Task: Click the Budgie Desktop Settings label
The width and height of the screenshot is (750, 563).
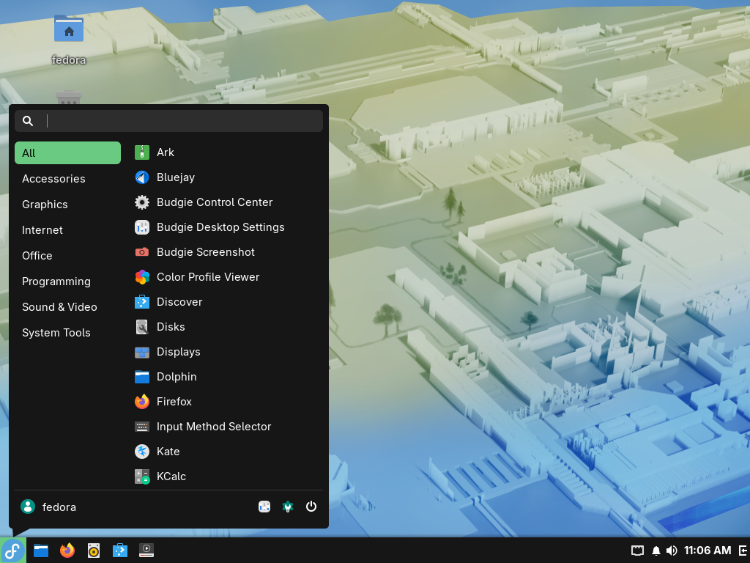Action: pyautogui.click(x=220, y=227)
